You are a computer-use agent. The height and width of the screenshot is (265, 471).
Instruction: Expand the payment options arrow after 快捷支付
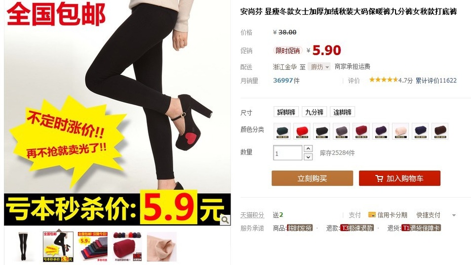pyautogui.click(x=454, y=215)
